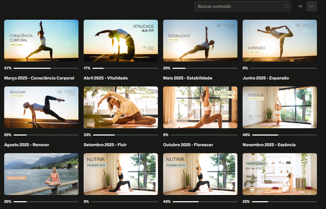Click the Outubro 2025 Florescer progress bar
This screenshot has height=209, width=326.
(x=204, y=135)
